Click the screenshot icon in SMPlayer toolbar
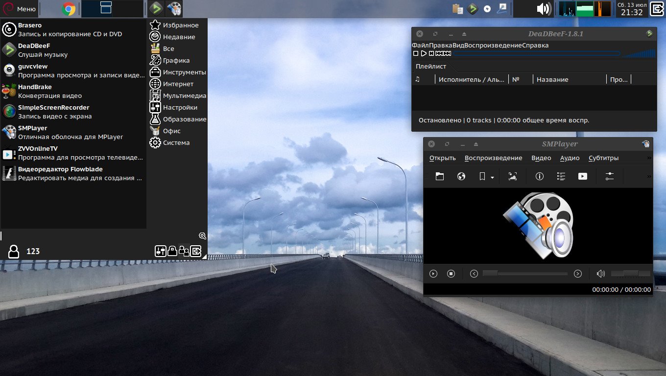This screenshot has width=666, height=376. pos(513,176)
